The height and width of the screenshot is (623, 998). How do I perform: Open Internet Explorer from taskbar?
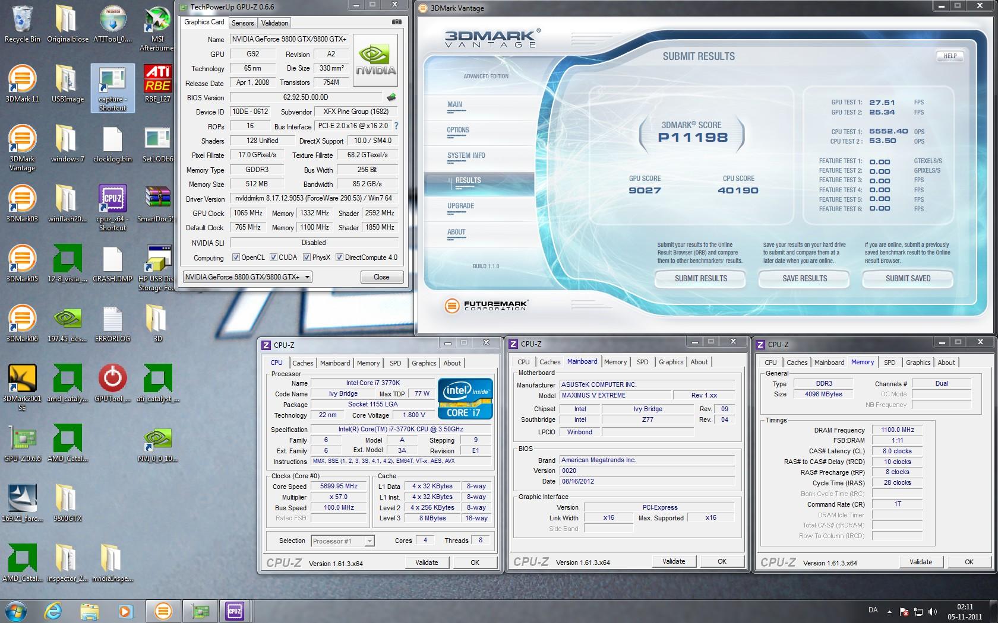pos(53,611)
